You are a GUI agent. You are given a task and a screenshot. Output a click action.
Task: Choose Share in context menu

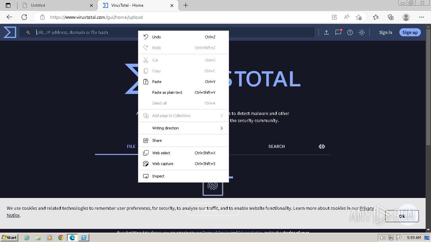tap(184, 140)
